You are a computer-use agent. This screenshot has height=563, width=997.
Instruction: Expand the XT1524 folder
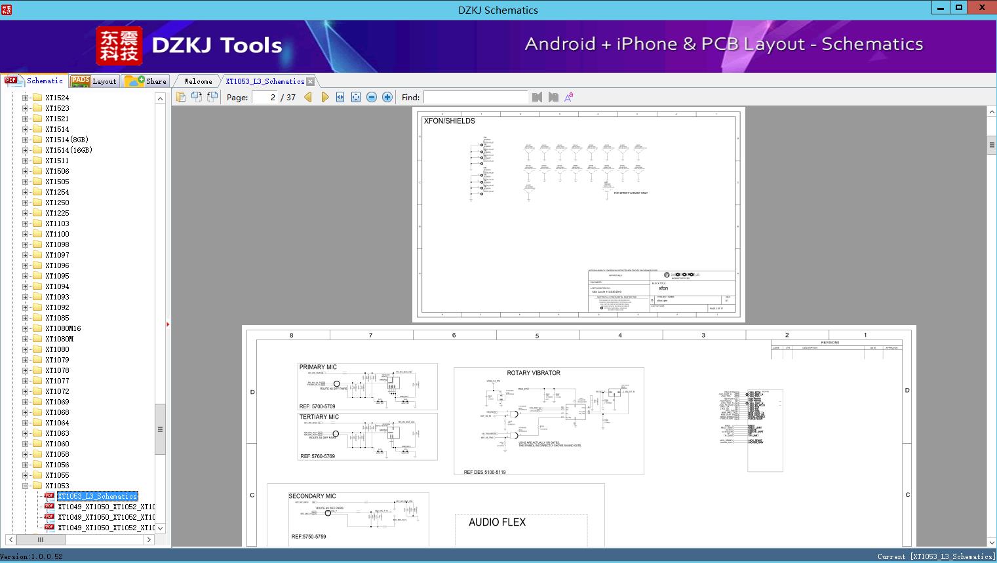(x=25, y=98)
